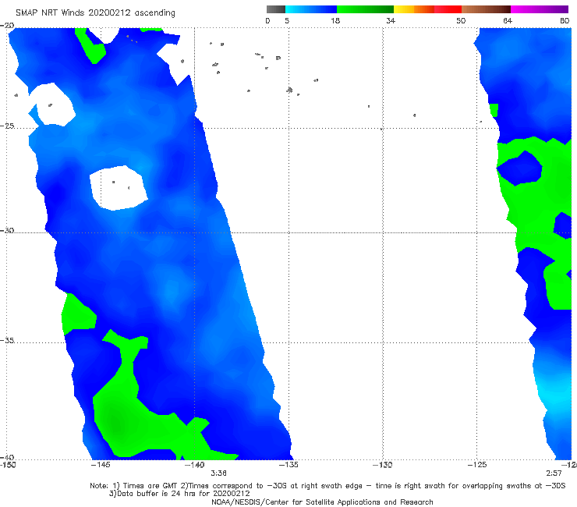This screenshot has height=507, width=577.
Task: Click the 'SMAP NRT Winds 20200212 ascending' title
Action: 95,13
